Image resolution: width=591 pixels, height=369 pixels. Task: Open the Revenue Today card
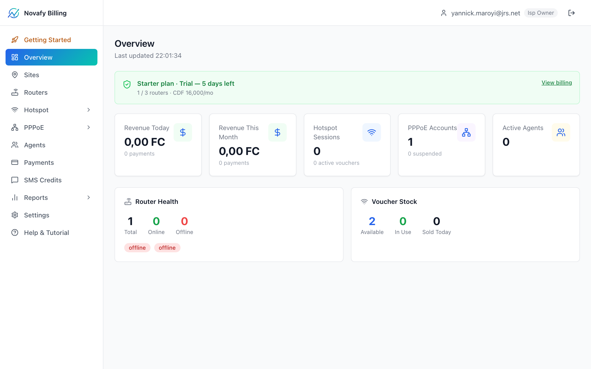coord(158,145)
